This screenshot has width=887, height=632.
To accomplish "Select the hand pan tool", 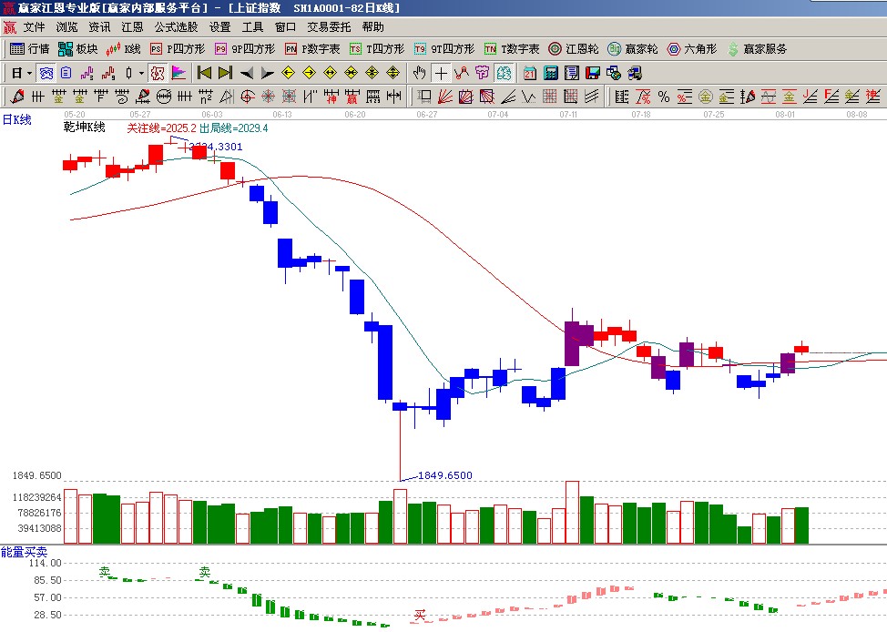I will pyautogui.click(x=419, y=73).
